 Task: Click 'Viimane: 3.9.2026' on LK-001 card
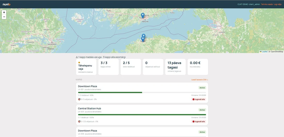tap(199, 95)
